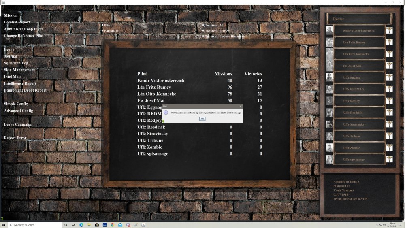405x228 pixels.
Task: Click the emblem icon beside Fw Josef Mai
Action: coord(390,66)
